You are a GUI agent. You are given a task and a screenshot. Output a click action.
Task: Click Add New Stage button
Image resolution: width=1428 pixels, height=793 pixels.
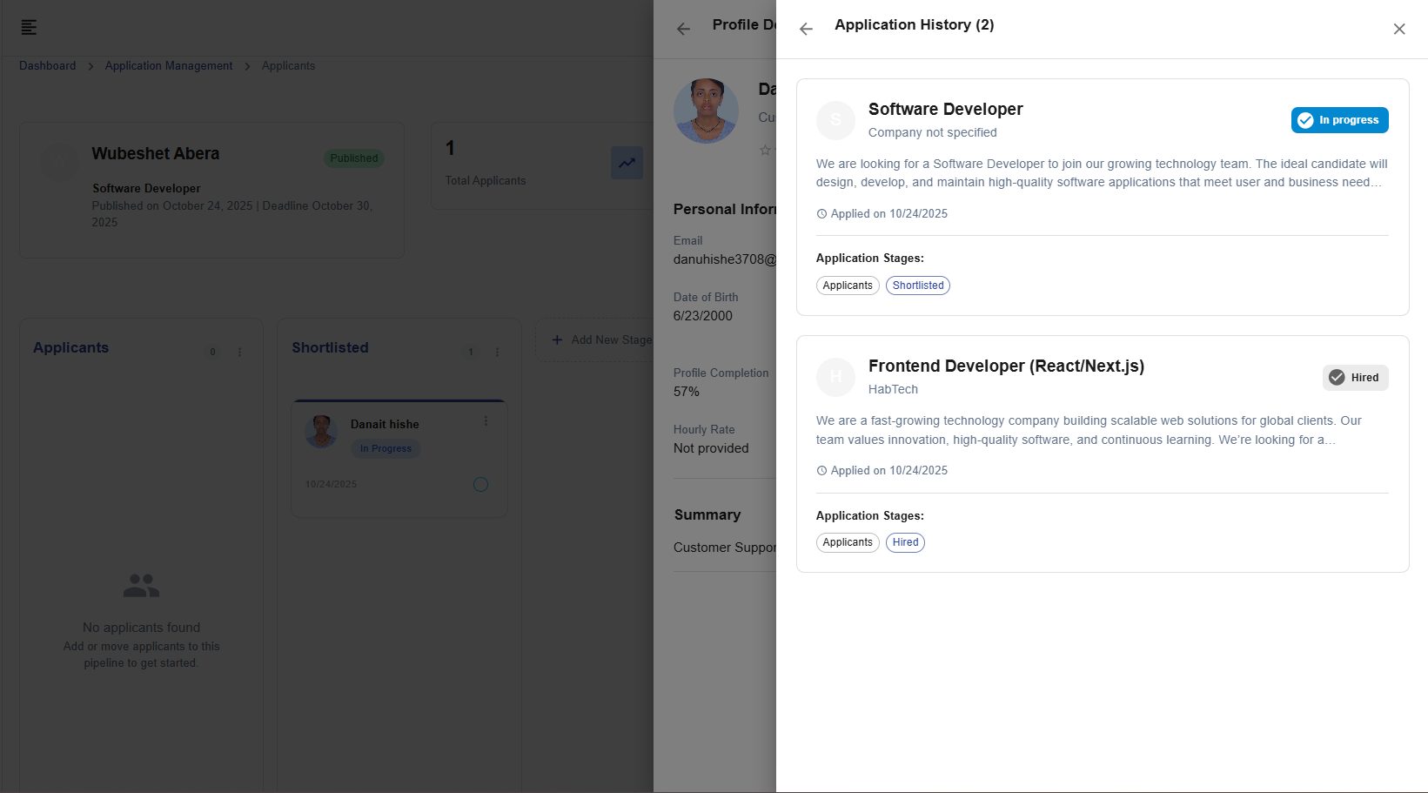600,340
